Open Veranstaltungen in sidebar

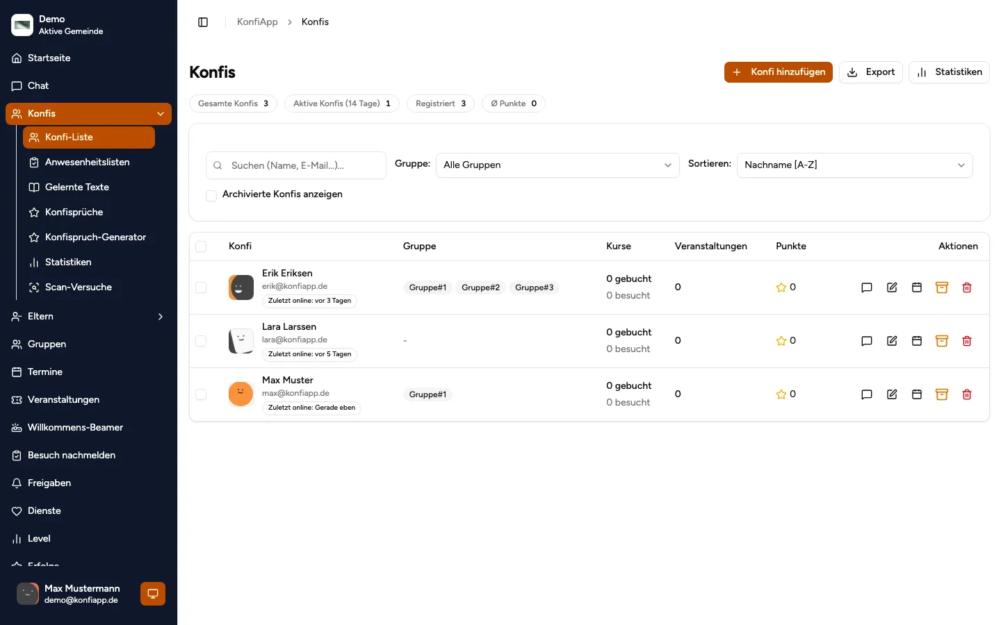coord(88,400)
